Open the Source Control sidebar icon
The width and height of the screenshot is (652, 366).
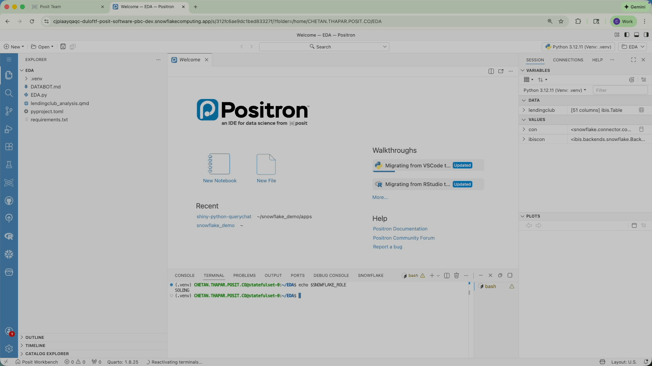9,111
